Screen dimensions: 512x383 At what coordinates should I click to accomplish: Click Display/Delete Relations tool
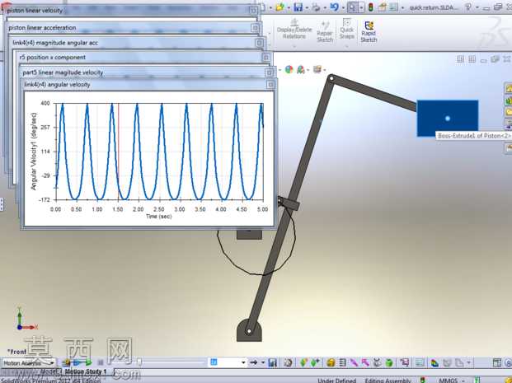294,29
